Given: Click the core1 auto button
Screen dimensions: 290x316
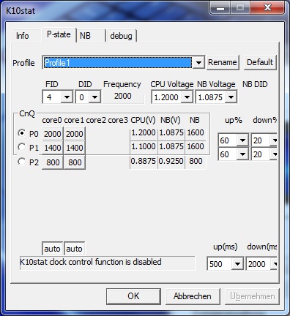Looking at the screenshot, I should pyautogui.click(x=74, y=249).
